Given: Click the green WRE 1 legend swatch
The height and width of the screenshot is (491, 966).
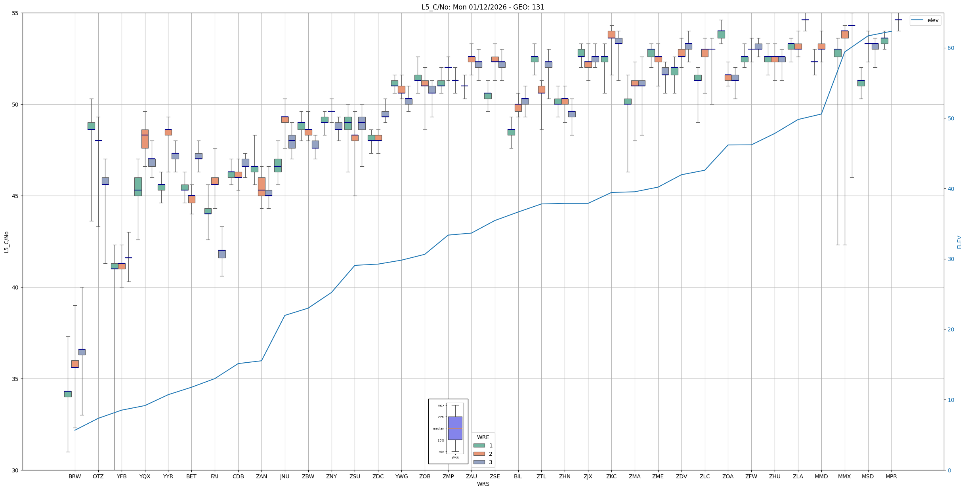Looking at the screenshot, I should coord(479,445).
